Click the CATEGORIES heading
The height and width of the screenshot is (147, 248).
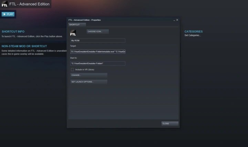(x=194, y=31)
